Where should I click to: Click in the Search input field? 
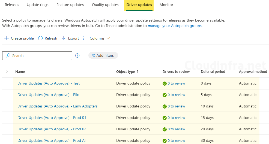click(41, 56)
